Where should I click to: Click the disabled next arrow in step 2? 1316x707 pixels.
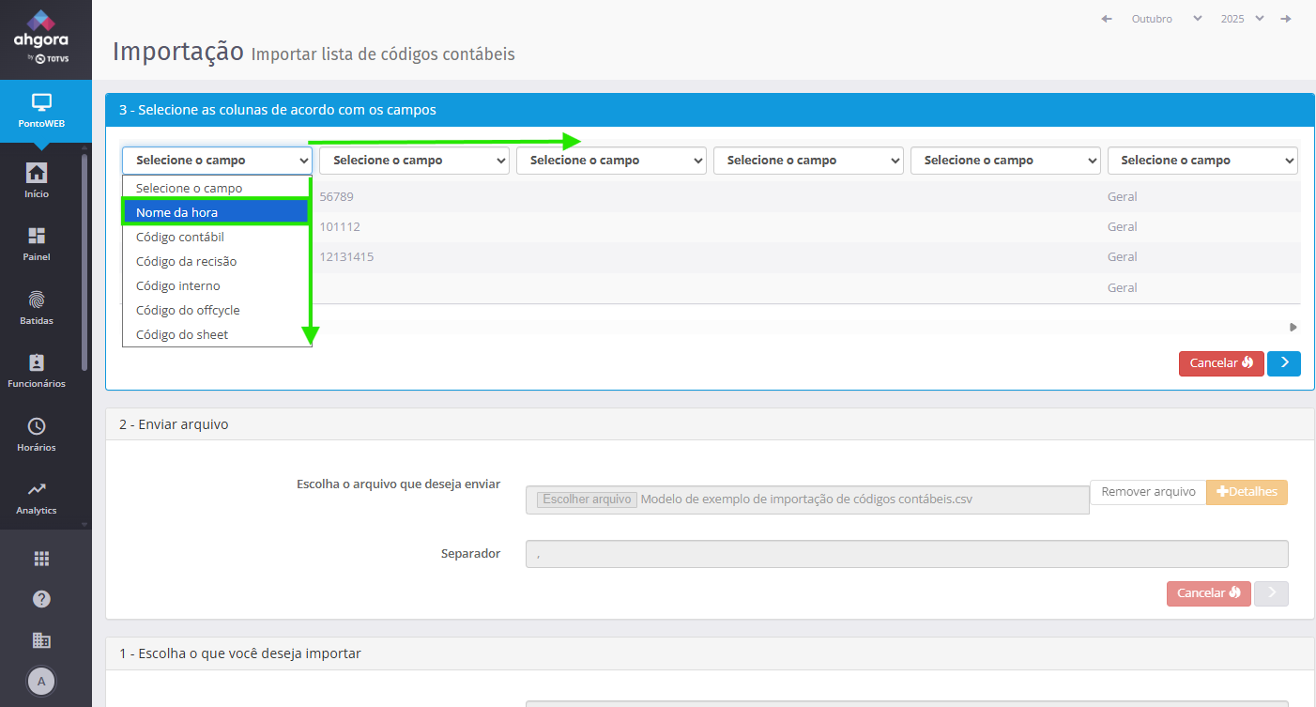(x=1272, y=593)
